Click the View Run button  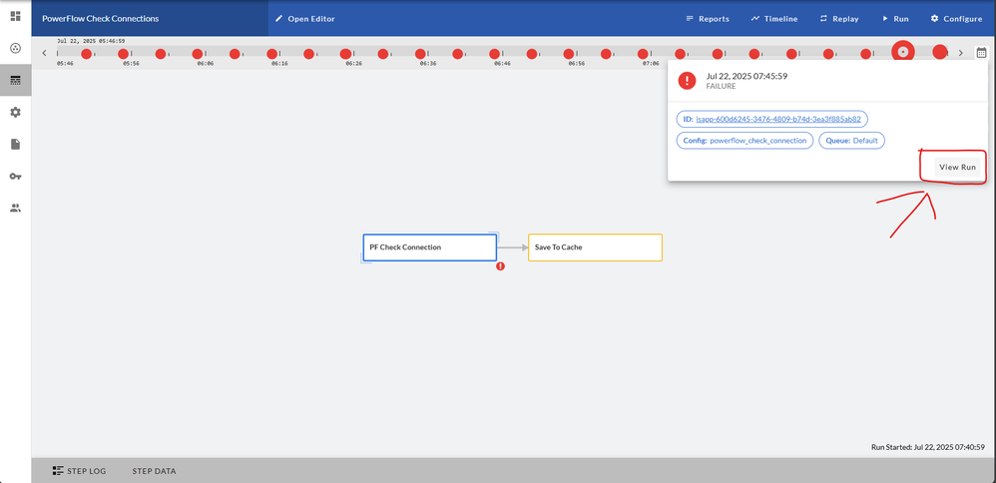coord(957,168)
